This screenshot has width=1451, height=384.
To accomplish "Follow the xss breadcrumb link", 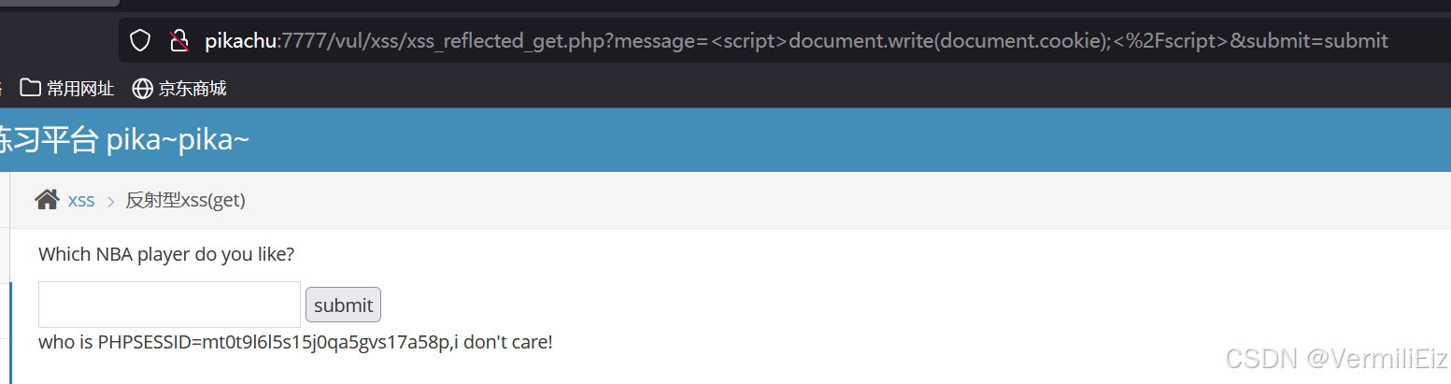I will click(x=81, y=200).
